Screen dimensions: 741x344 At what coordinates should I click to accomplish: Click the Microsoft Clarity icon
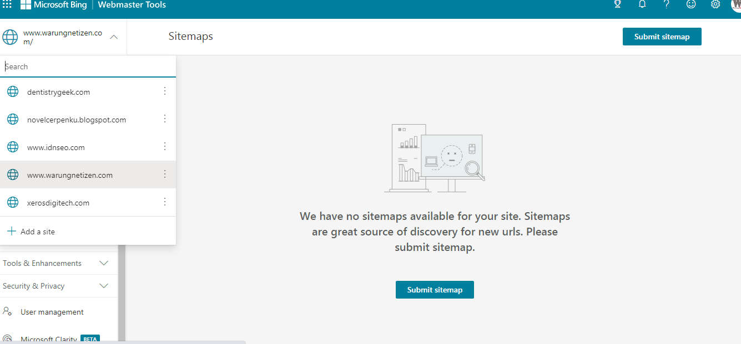(x=8, y=339)
